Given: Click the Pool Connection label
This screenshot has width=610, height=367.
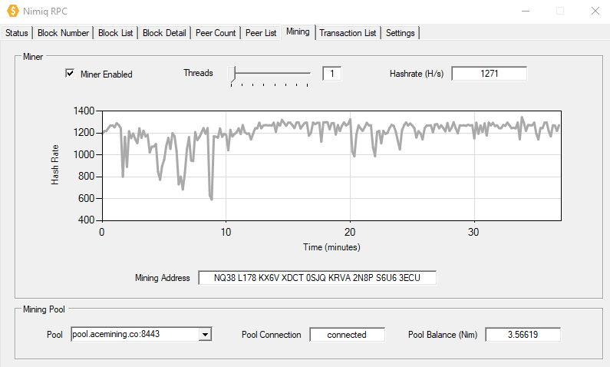Looking at the screenshot, I should [271, 335].
